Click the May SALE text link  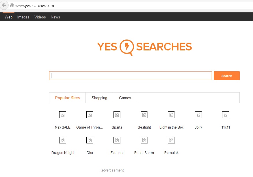point(63,127)
